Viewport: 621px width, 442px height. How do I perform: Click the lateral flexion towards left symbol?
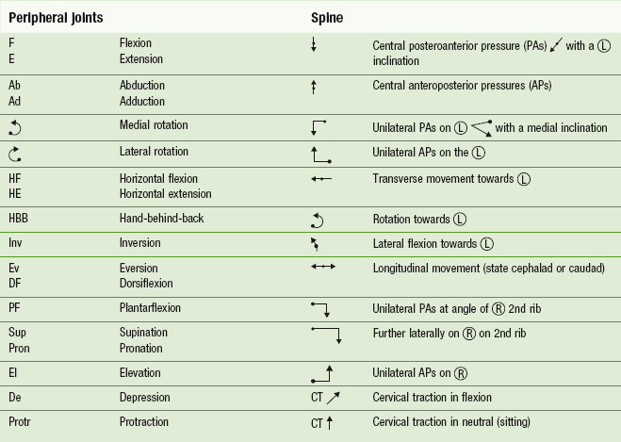[x=315, y=244]
